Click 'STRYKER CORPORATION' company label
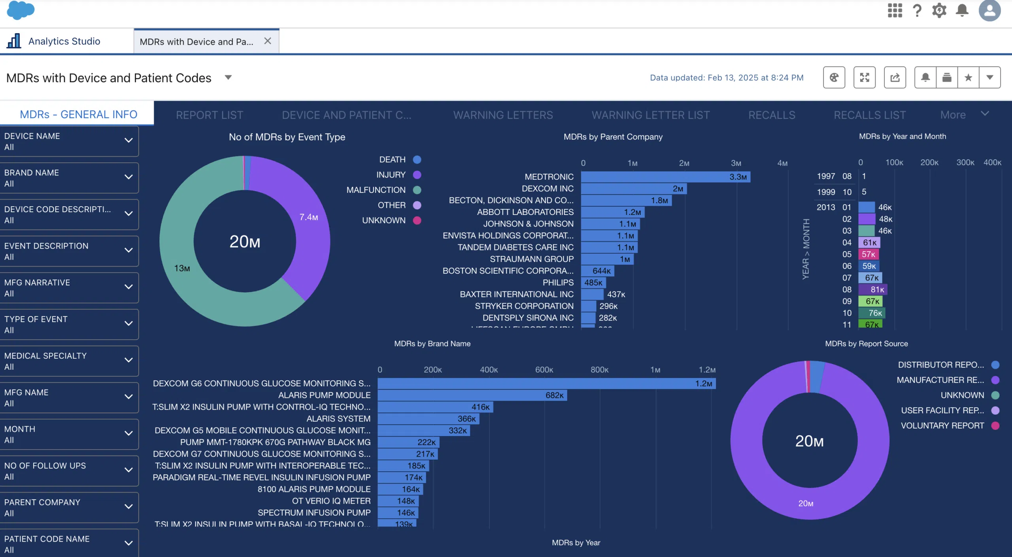 [x=524, y=306]
